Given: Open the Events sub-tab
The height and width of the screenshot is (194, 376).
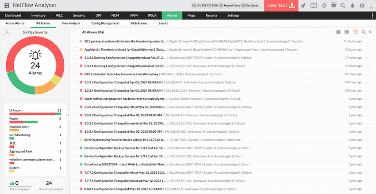Looking at the screenshot, I should point(163,23).
